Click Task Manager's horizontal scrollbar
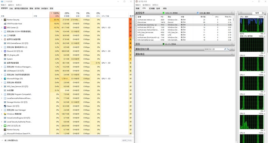The width and height of the screenshot is (268, 143). [55, 136]
